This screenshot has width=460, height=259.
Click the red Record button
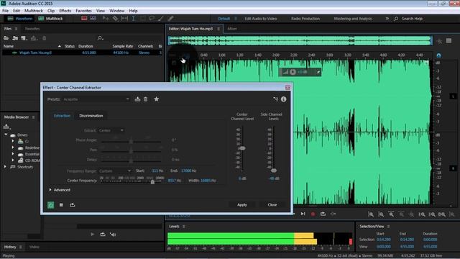click(x=313, y=214)
